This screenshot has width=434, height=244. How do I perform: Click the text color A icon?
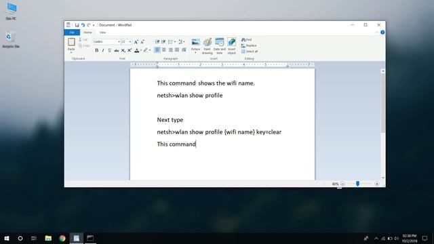tap(137, 50)
